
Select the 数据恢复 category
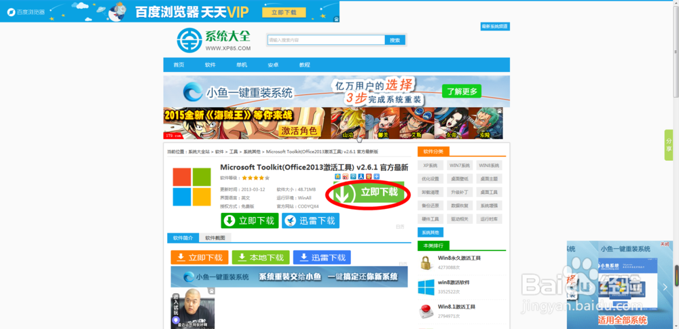coord(460,206)
